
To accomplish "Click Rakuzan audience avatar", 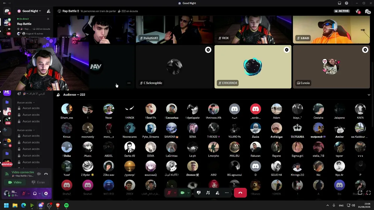I will pos(255,147).
